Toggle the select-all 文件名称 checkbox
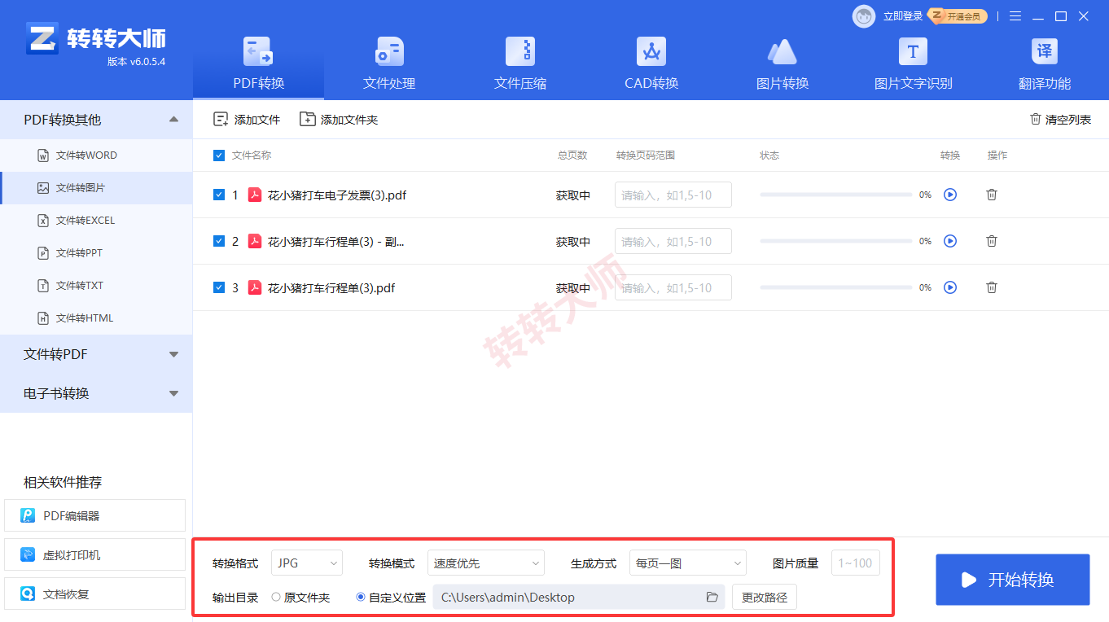The width and height of the screenshot is (1109, 622). pos(218,155)
